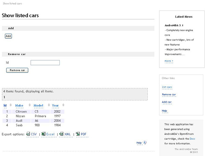Sort by the Make column header
The width and height of the screenshot is (205, 156).
pos(19,106)
